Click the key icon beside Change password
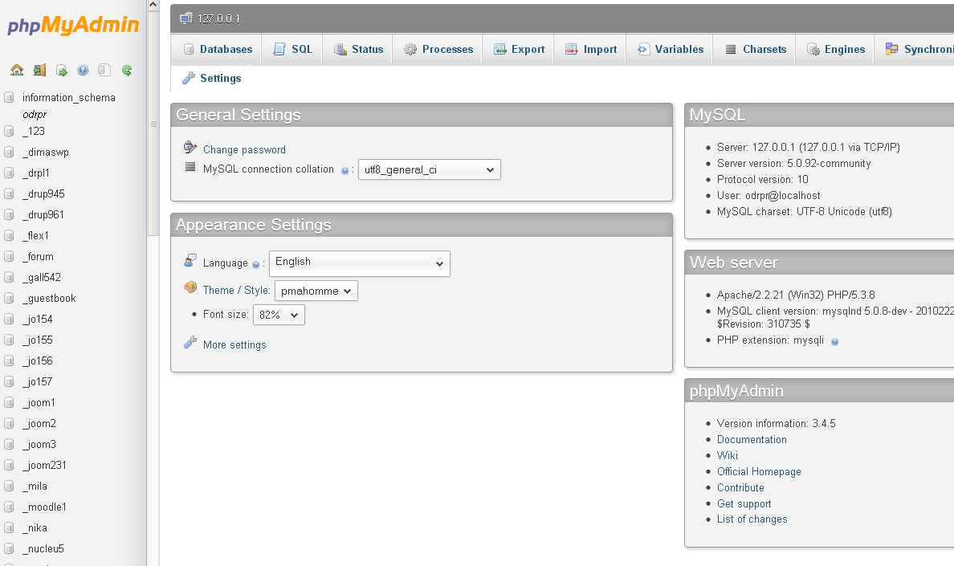954x566 pixels. [x=190, y=147]
